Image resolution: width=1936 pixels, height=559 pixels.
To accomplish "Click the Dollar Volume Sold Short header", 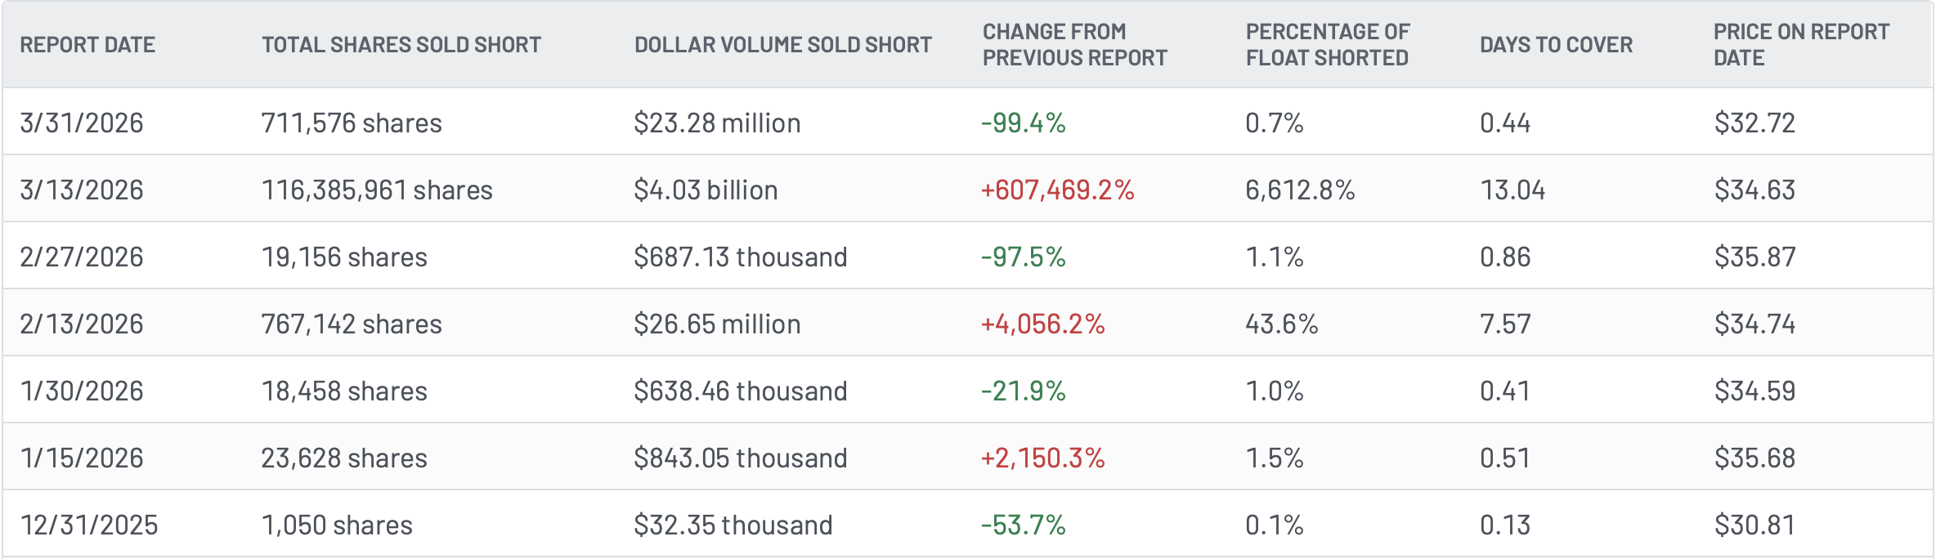I will (x=782, y=45).
